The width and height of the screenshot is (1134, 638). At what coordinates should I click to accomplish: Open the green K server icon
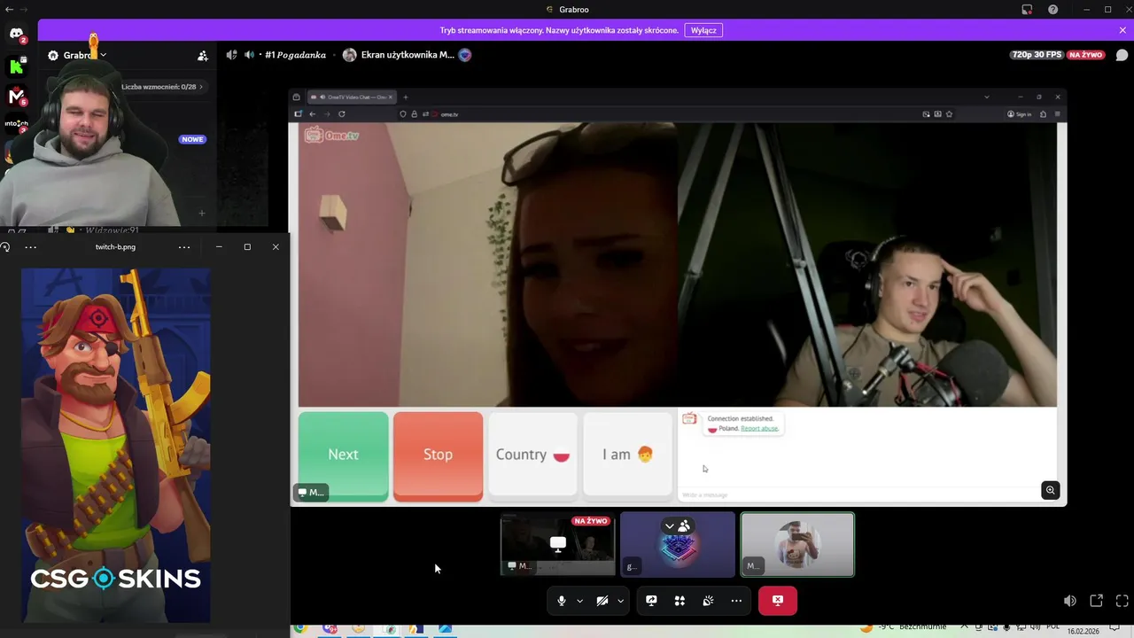click(x=16, y=66)
